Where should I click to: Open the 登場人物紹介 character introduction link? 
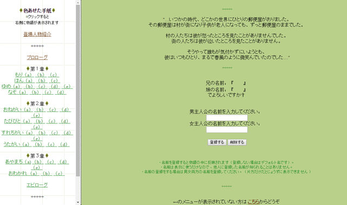tap(37, 34)
